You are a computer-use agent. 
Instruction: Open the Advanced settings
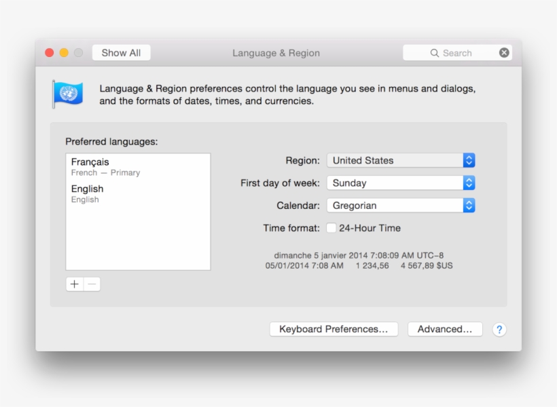(x=445, y=329)
